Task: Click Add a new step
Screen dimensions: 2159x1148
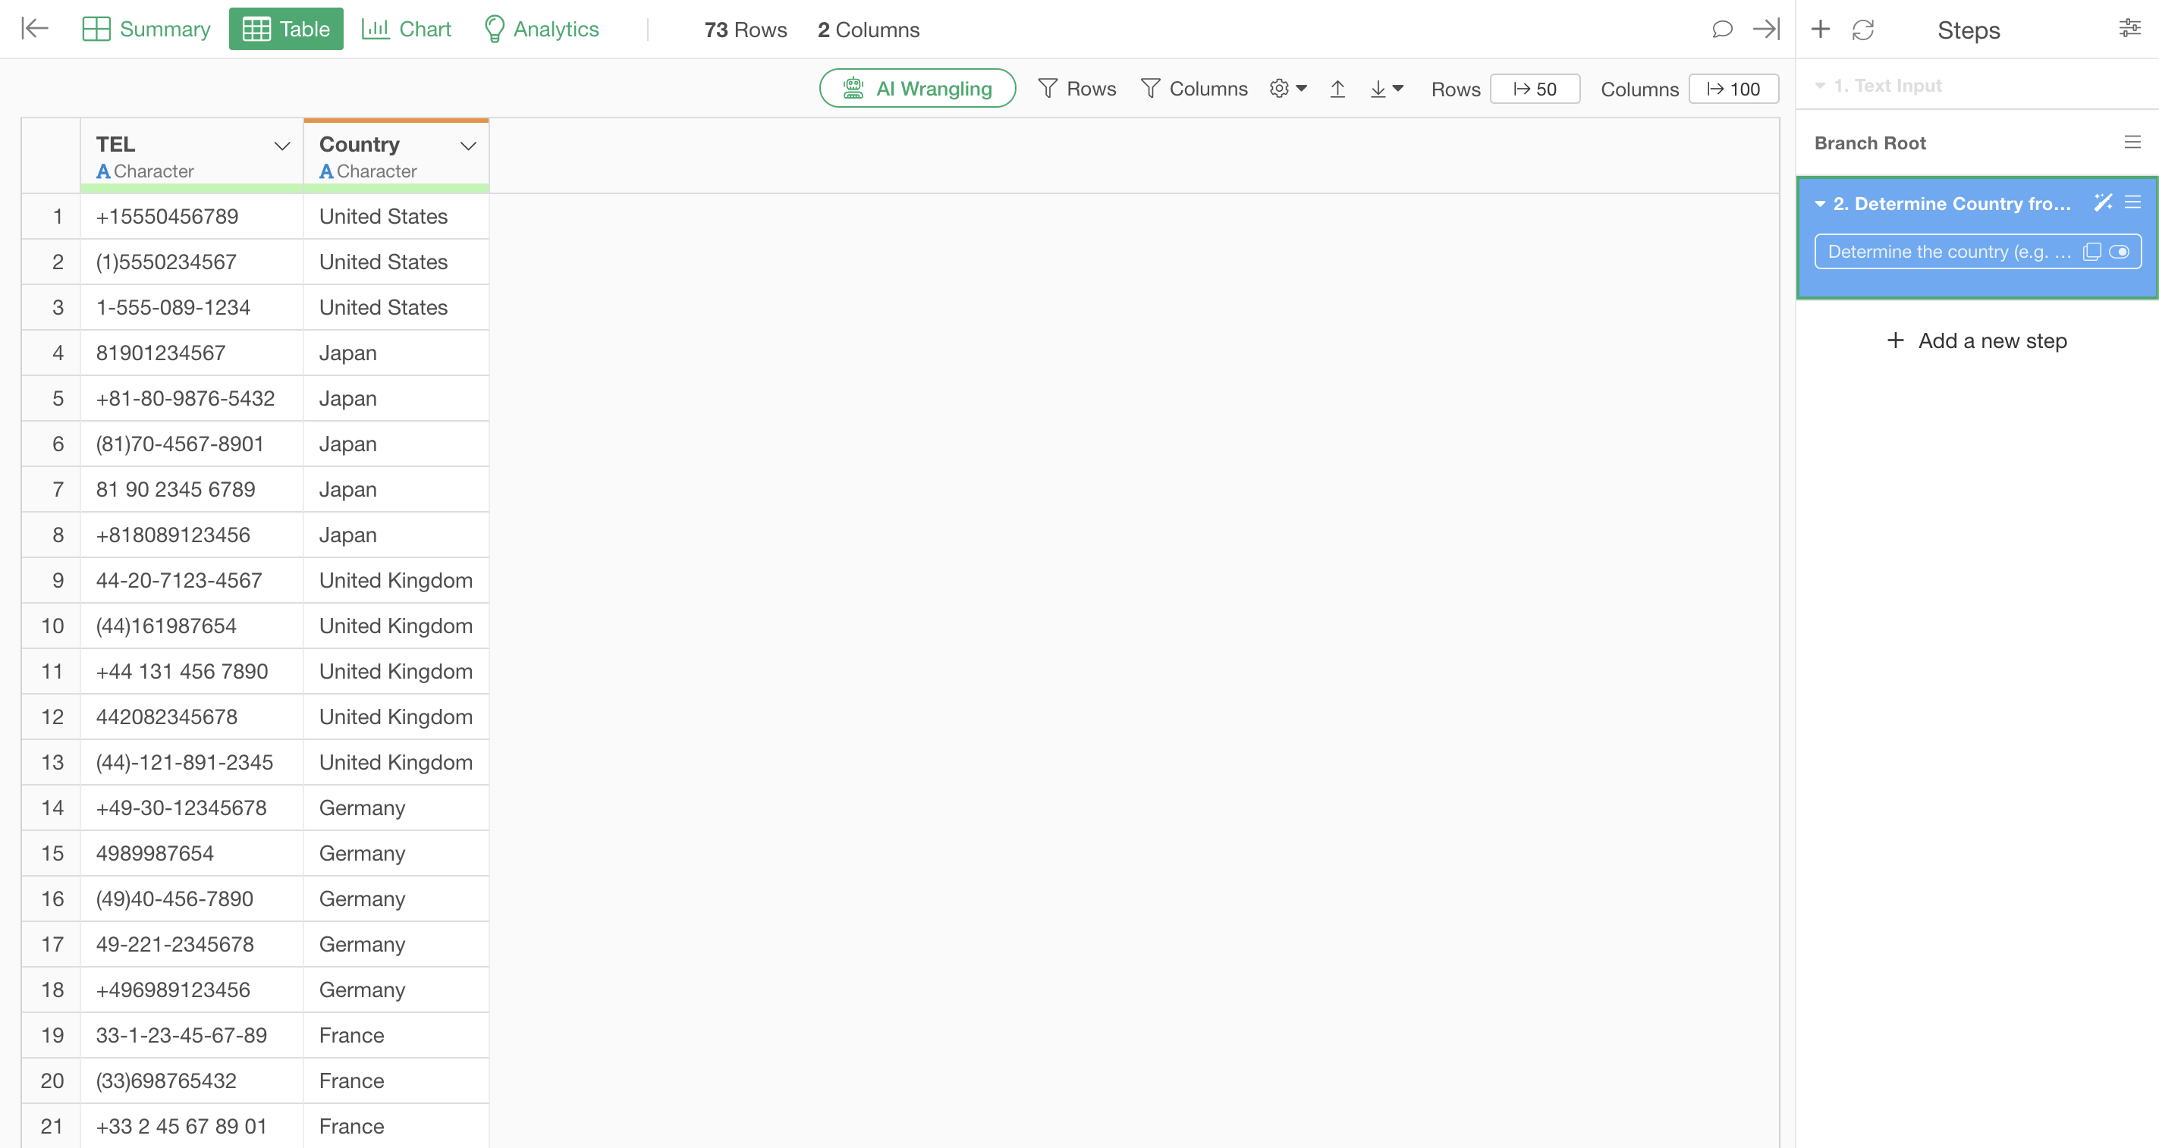Action: pyautogui.click(x=1976, y=341)
